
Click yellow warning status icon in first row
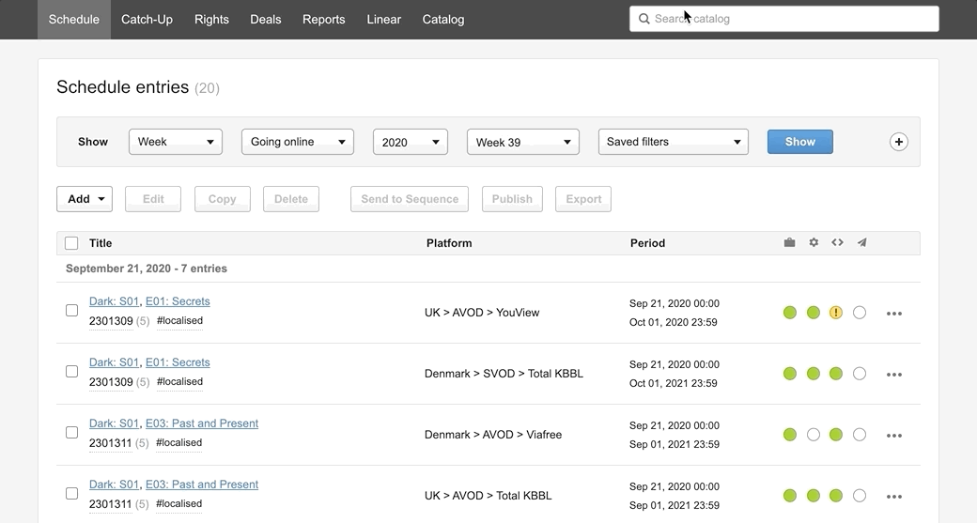[836, 313]
